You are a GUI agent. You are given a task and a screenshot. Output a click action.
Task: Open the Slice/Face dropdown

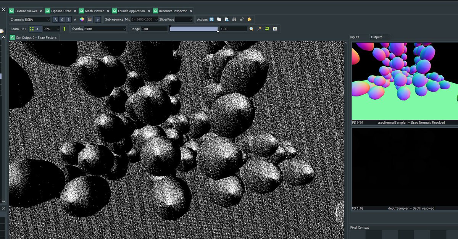pyautogui.click(x=184, y=19)
